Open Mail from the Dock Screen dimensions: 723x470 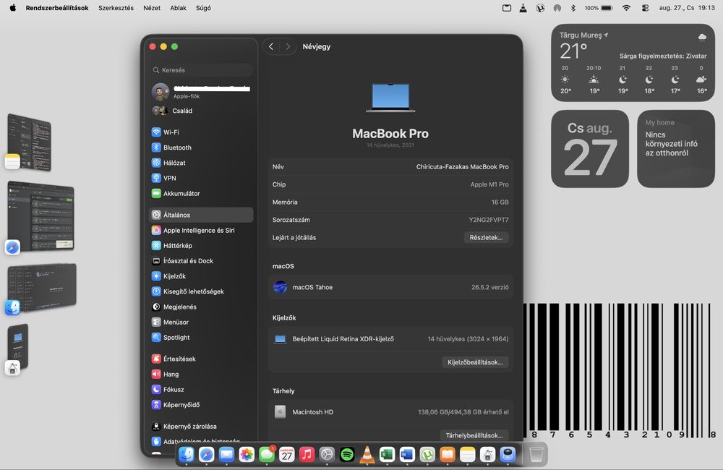click(226, 456)
